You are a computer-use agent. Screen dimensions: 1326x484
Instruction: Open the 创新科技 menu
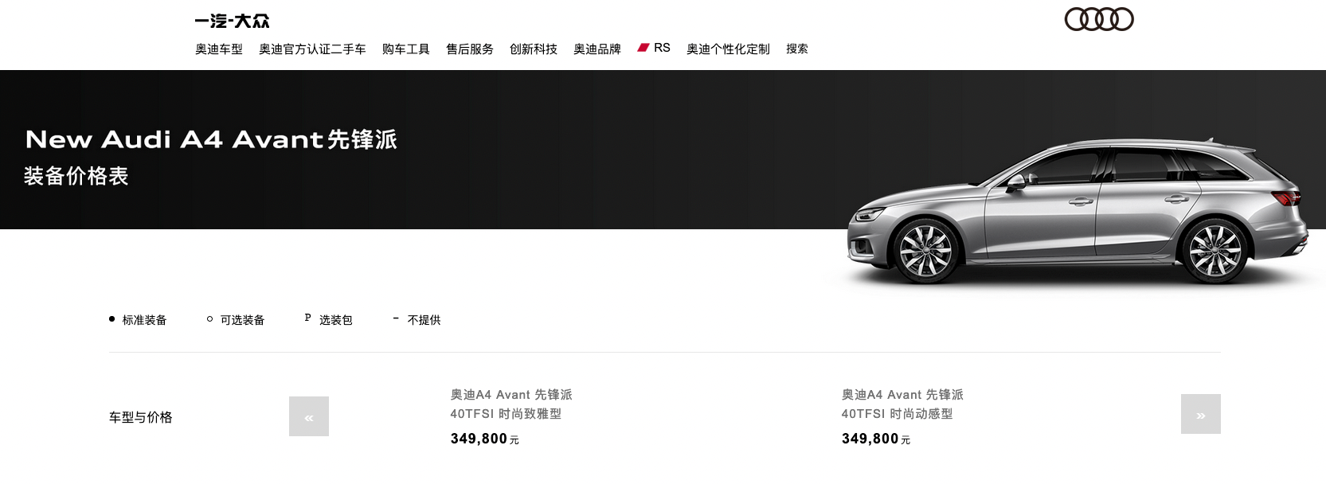pos(534,49)
